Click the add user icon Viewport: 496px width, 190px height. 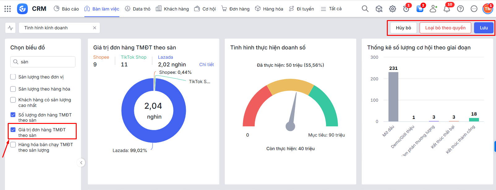433,9
